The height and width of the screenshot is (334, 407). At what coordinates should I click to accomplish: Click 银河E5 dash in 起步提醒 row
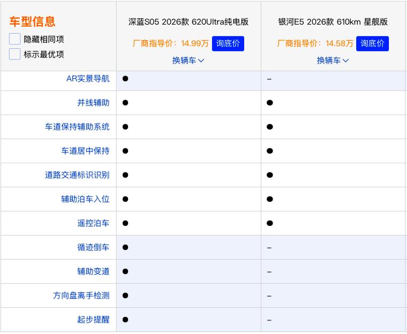tap(269, 320)
